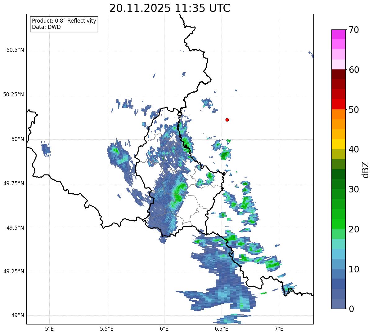
Task: Click the orange colorbar swatch below 50
Action: point(338,114)
